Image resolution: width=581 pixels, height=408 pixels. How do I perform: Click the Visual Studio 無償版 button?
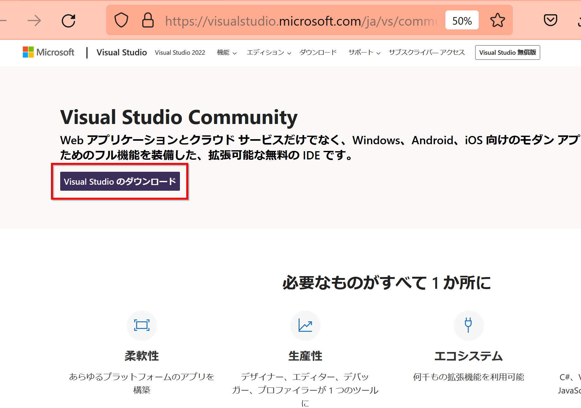click(x=508, y=53)
